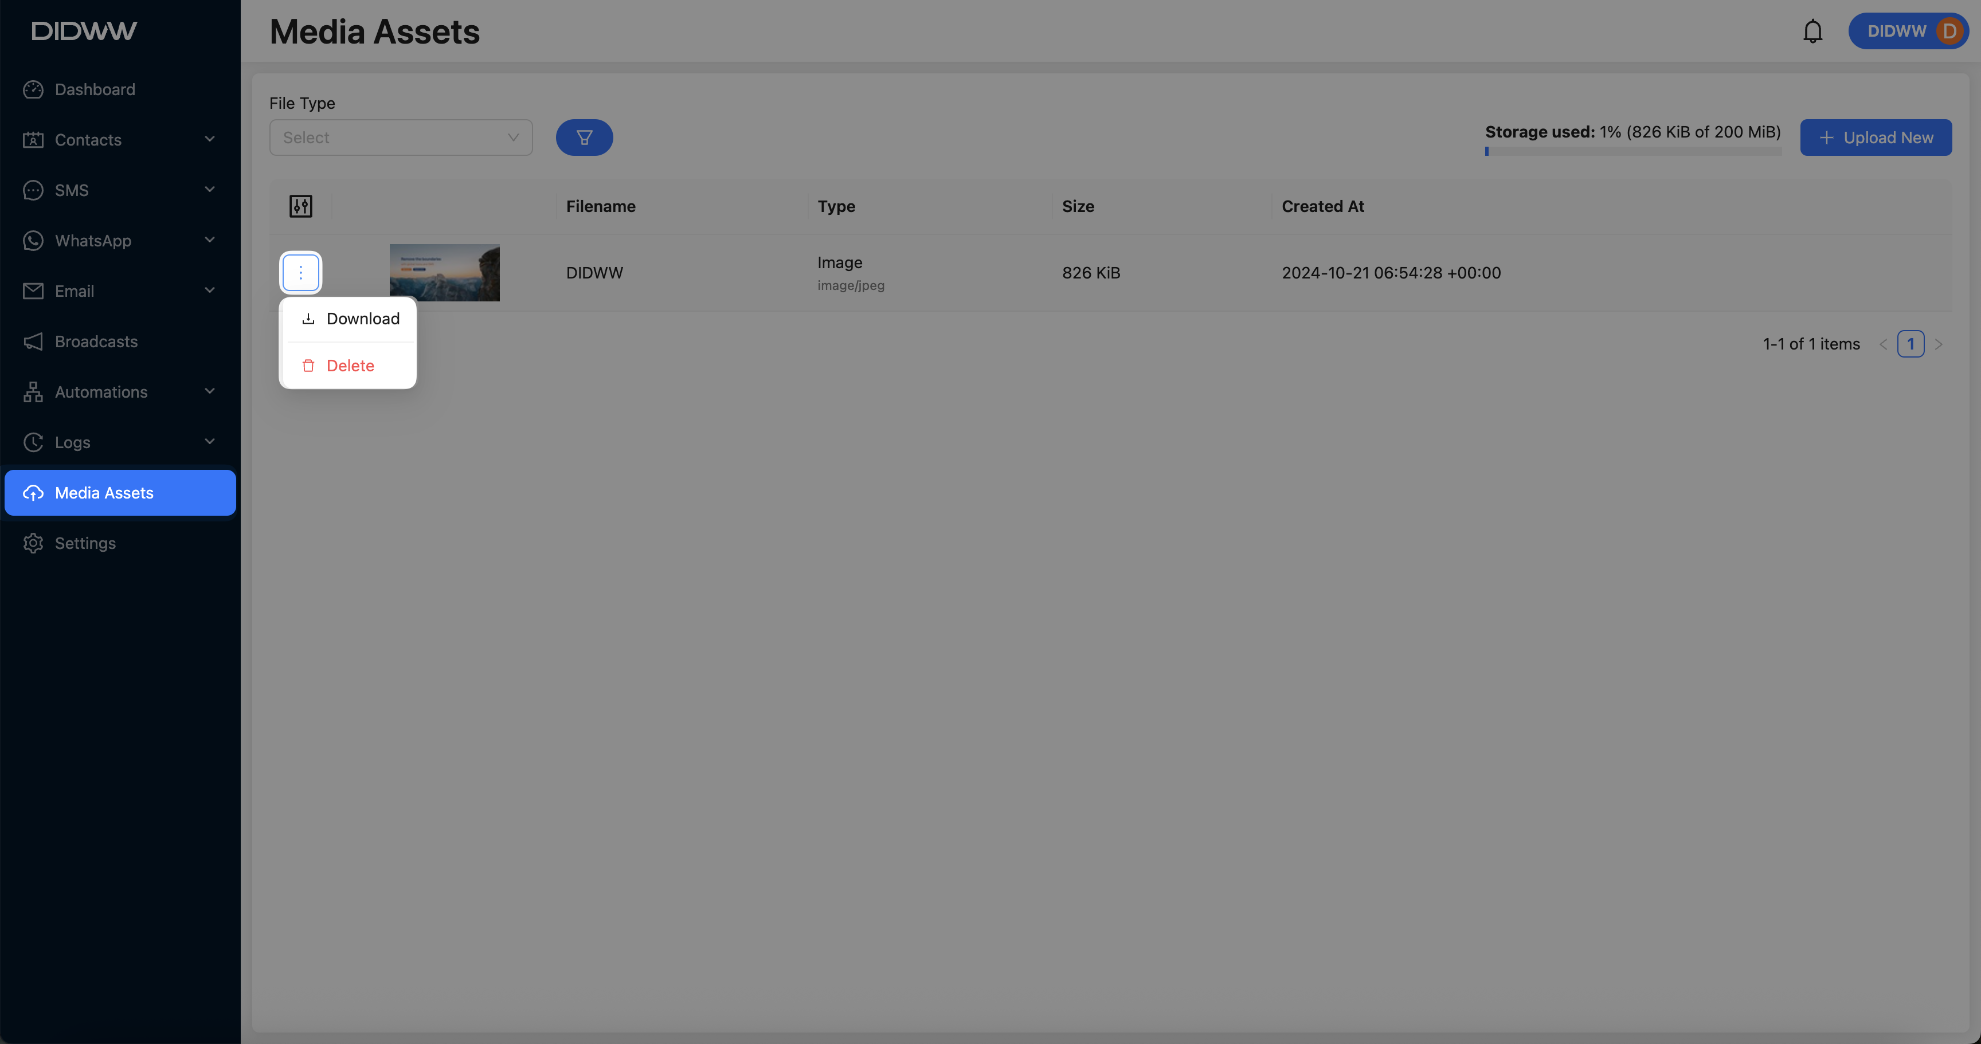The image size is (1981, 1044).
Task: Click the Download icon in the context menu
Action: point(308,318)
